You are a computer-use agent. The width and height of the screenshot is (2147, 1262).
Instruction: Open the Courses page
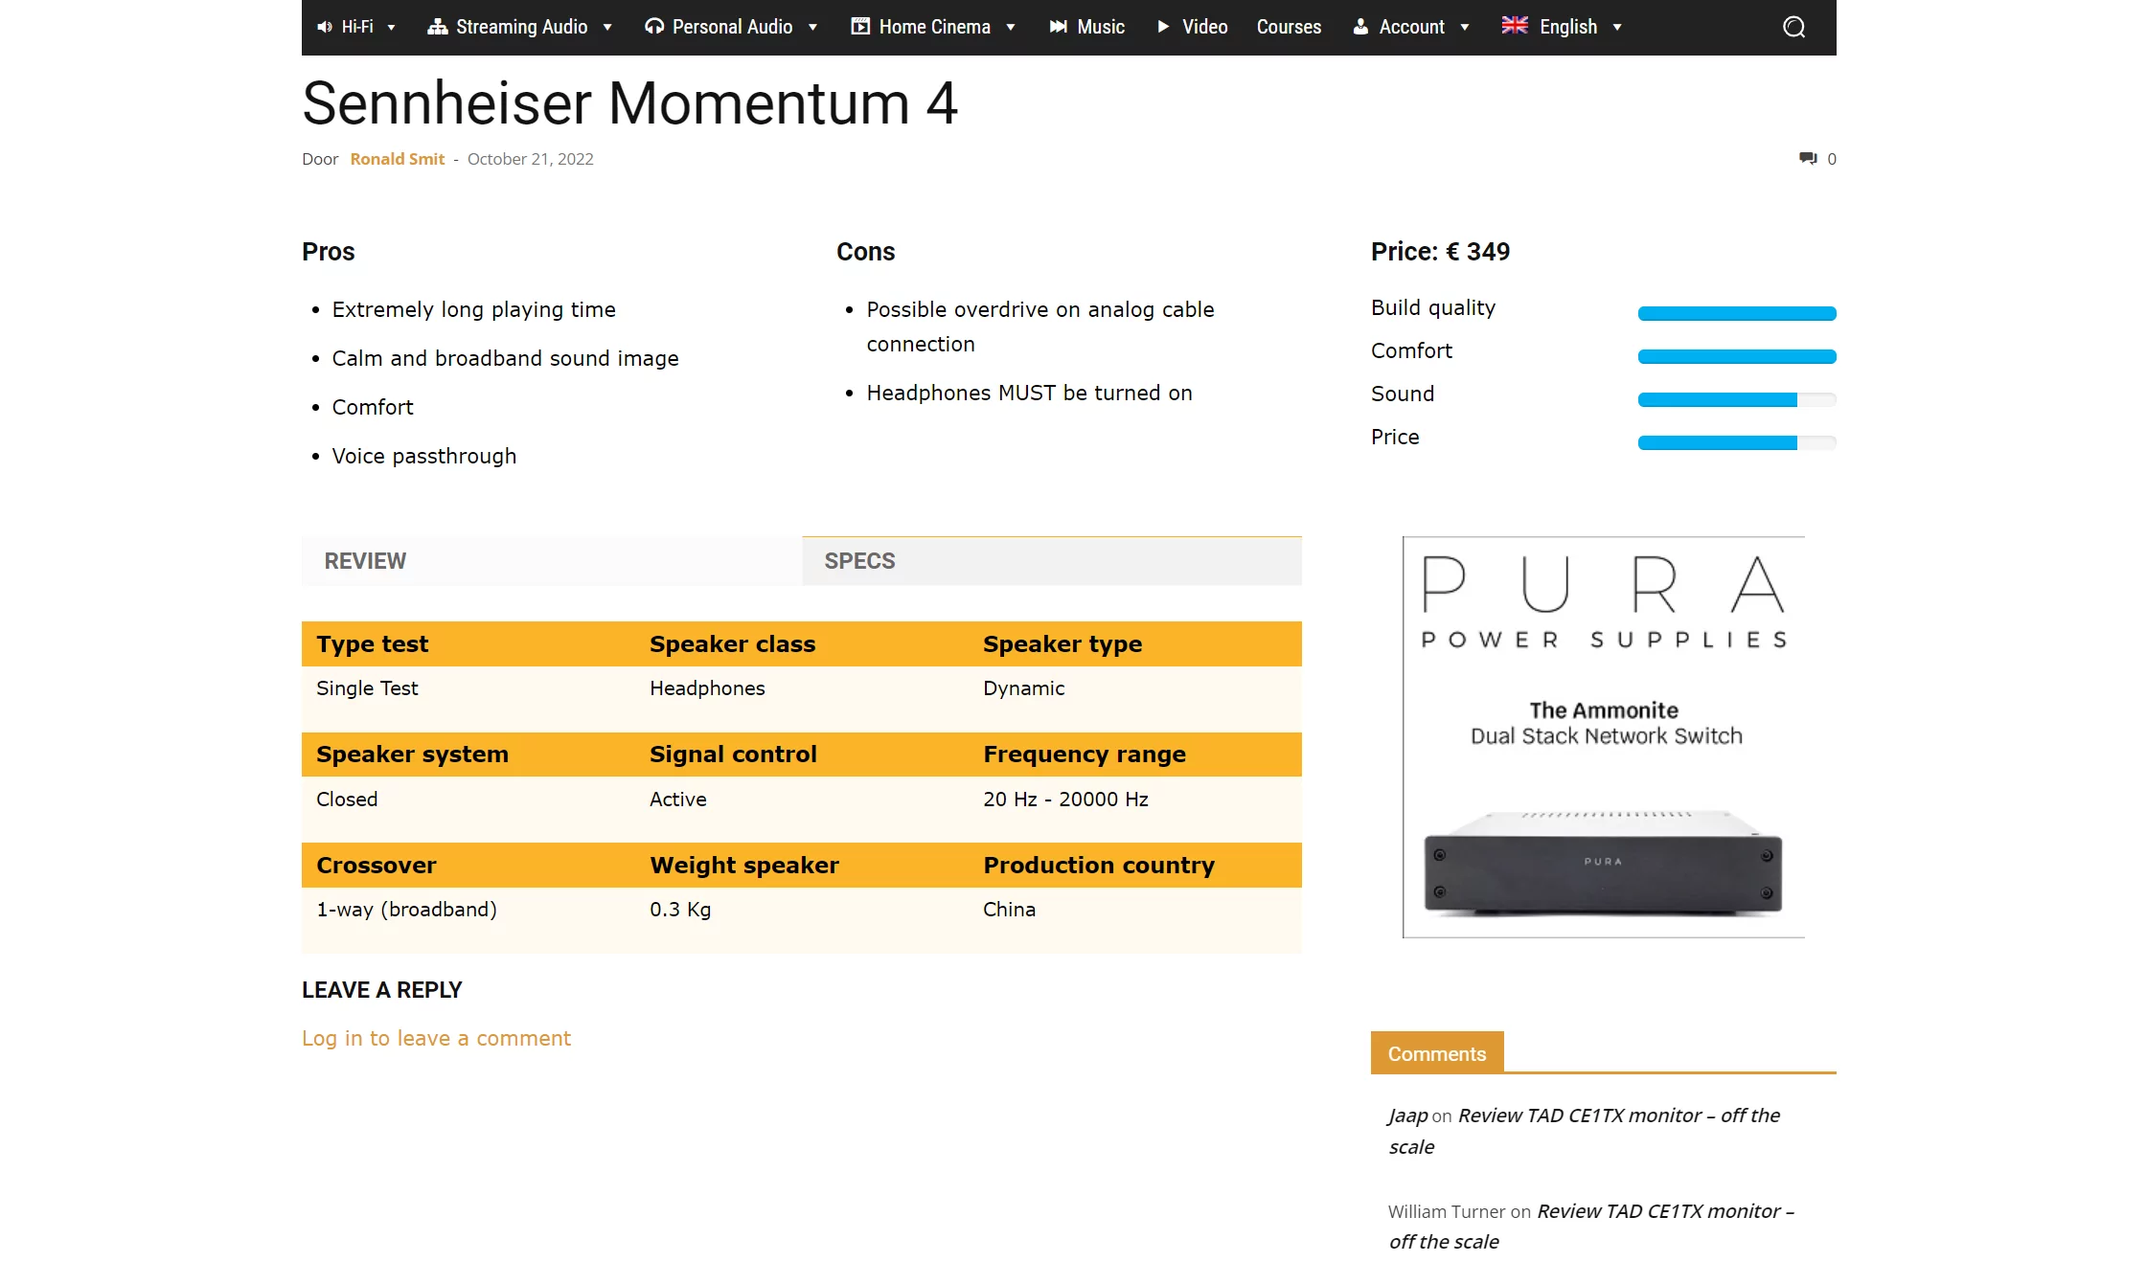1289,27
